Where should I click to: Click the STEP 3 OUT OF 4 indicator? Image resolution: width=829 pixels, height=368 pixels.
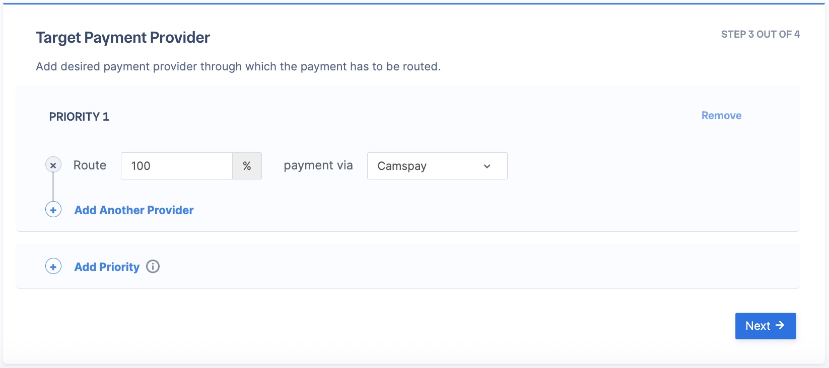click(x=761, y=34)
